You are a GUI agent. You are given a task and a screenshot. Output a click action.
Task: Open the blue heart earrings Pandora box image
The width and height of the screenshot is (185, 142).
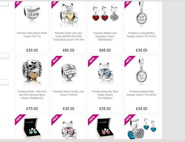(32, 127)
